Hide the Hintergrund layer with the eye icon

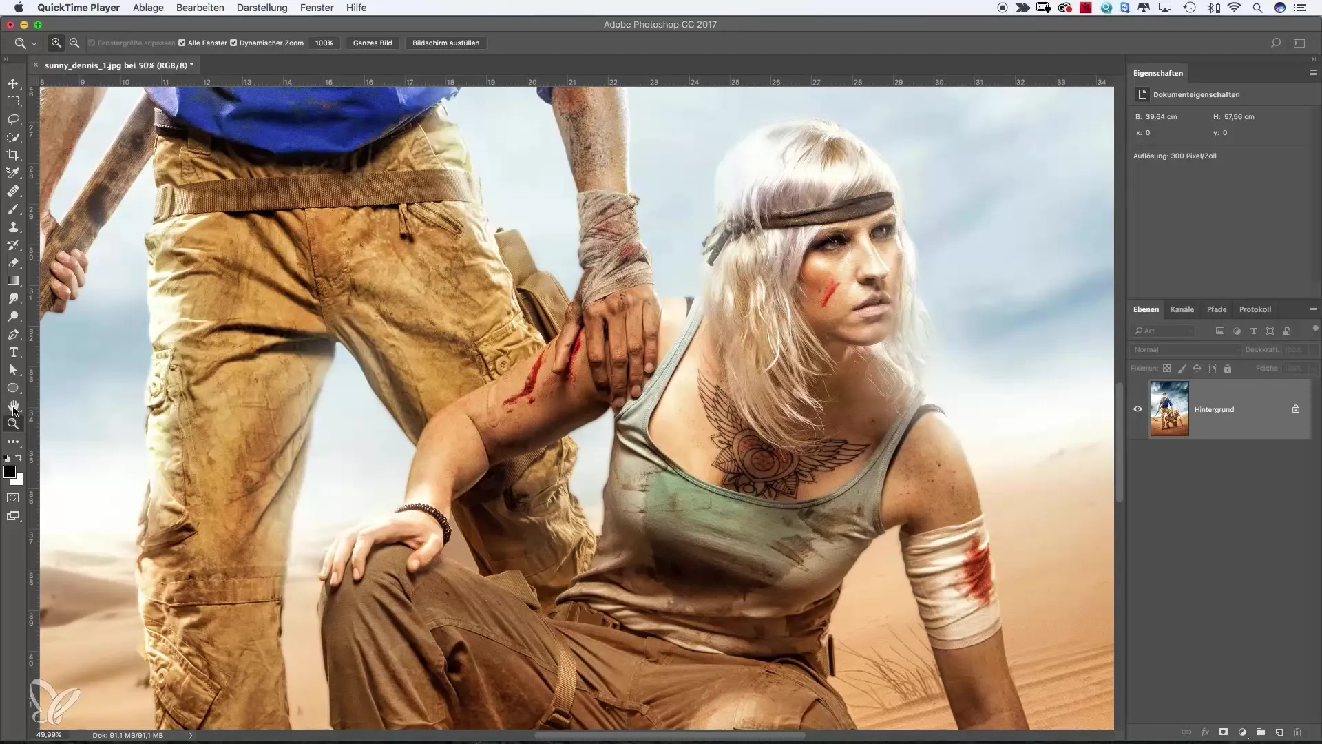tap(1137, 409)
